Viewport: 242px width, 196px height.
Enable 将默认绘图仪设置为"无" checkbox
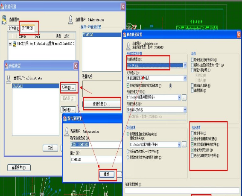192,65
